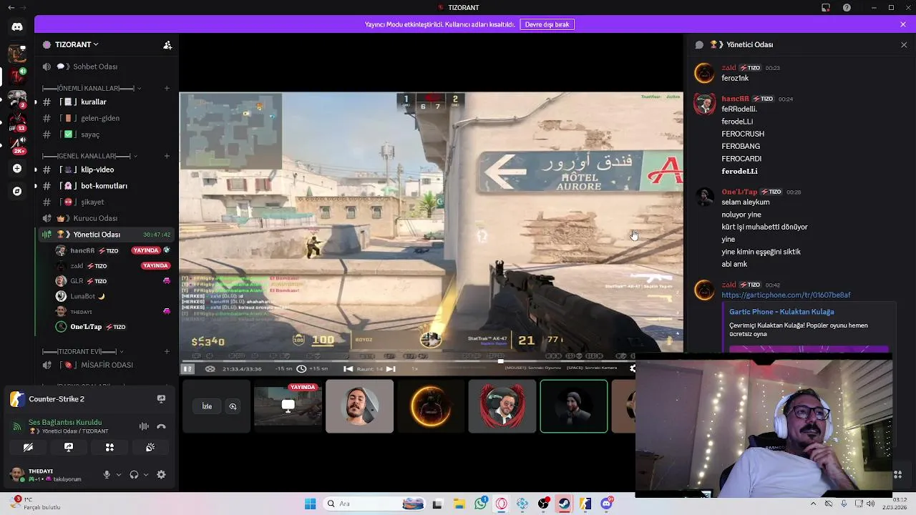Join Sohbet Odası voice channel
Image resolution: width=916 pixels, height=515 pixels.
(x=104, y=67)
